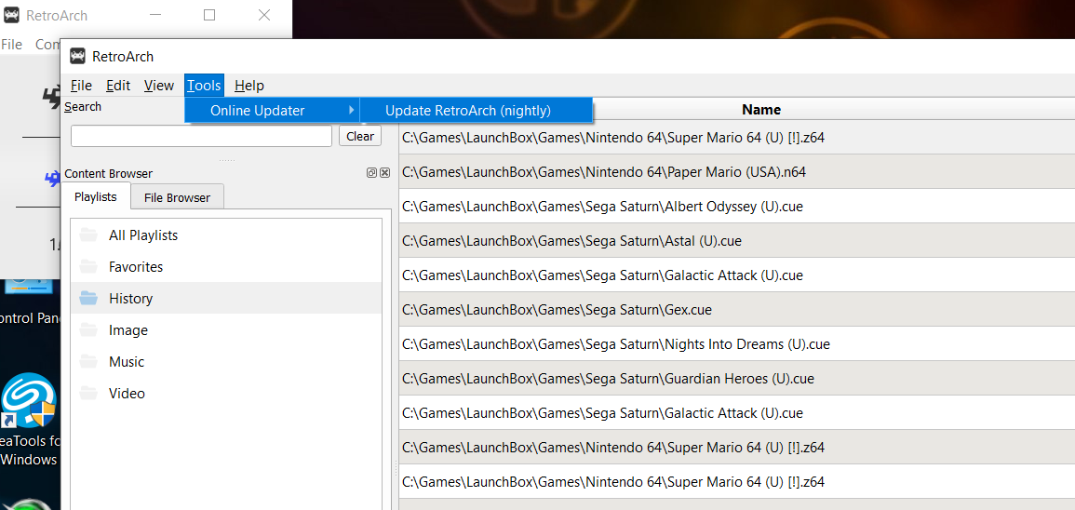Open the Help menu
1075x510 pixels.
point(249,86)
